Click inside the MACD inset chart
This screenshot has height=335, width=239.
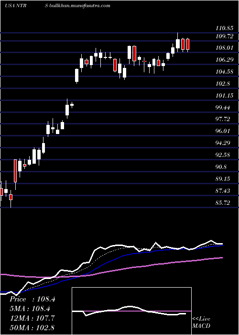pyautogui.click(x=131, y=311)
